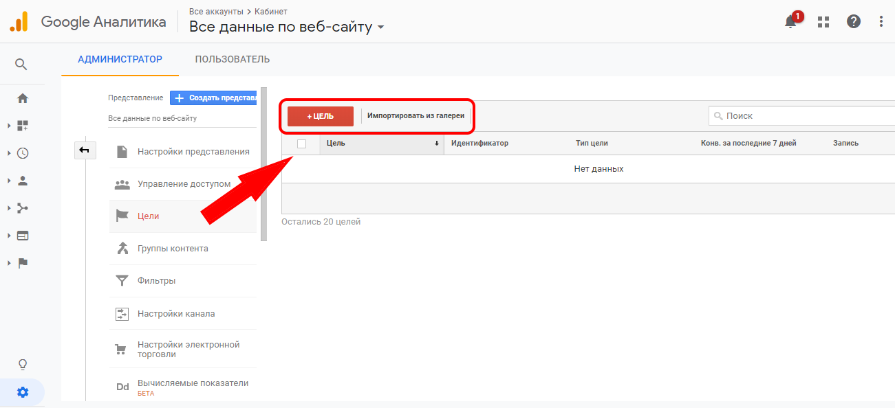The image size is (895, 408).
Task: Open the Google apps grid icon
Action: click(823, 21)
